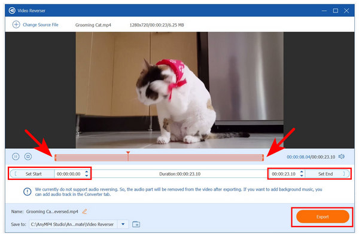Viewport: 359px width, 236px height.
Task: Click the playhead marker on the timeline
Action: pyautogui.click(x=128, y=153)
